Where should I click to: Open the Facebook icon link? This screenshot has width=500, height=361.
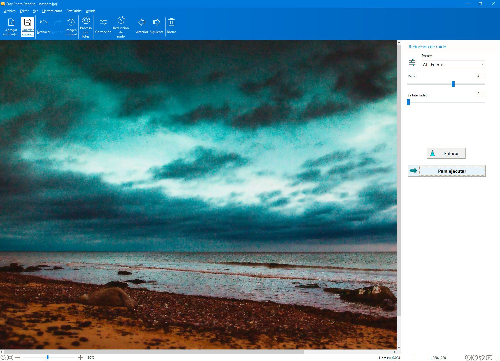[x=475, y=358]
